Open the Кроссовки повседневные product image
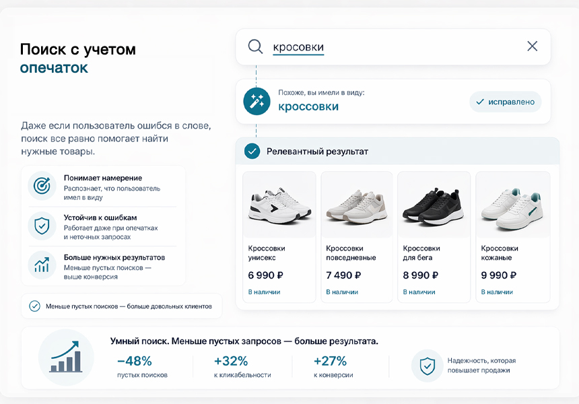This screenshot has width=579, height=404. click(x=356, y=205)
